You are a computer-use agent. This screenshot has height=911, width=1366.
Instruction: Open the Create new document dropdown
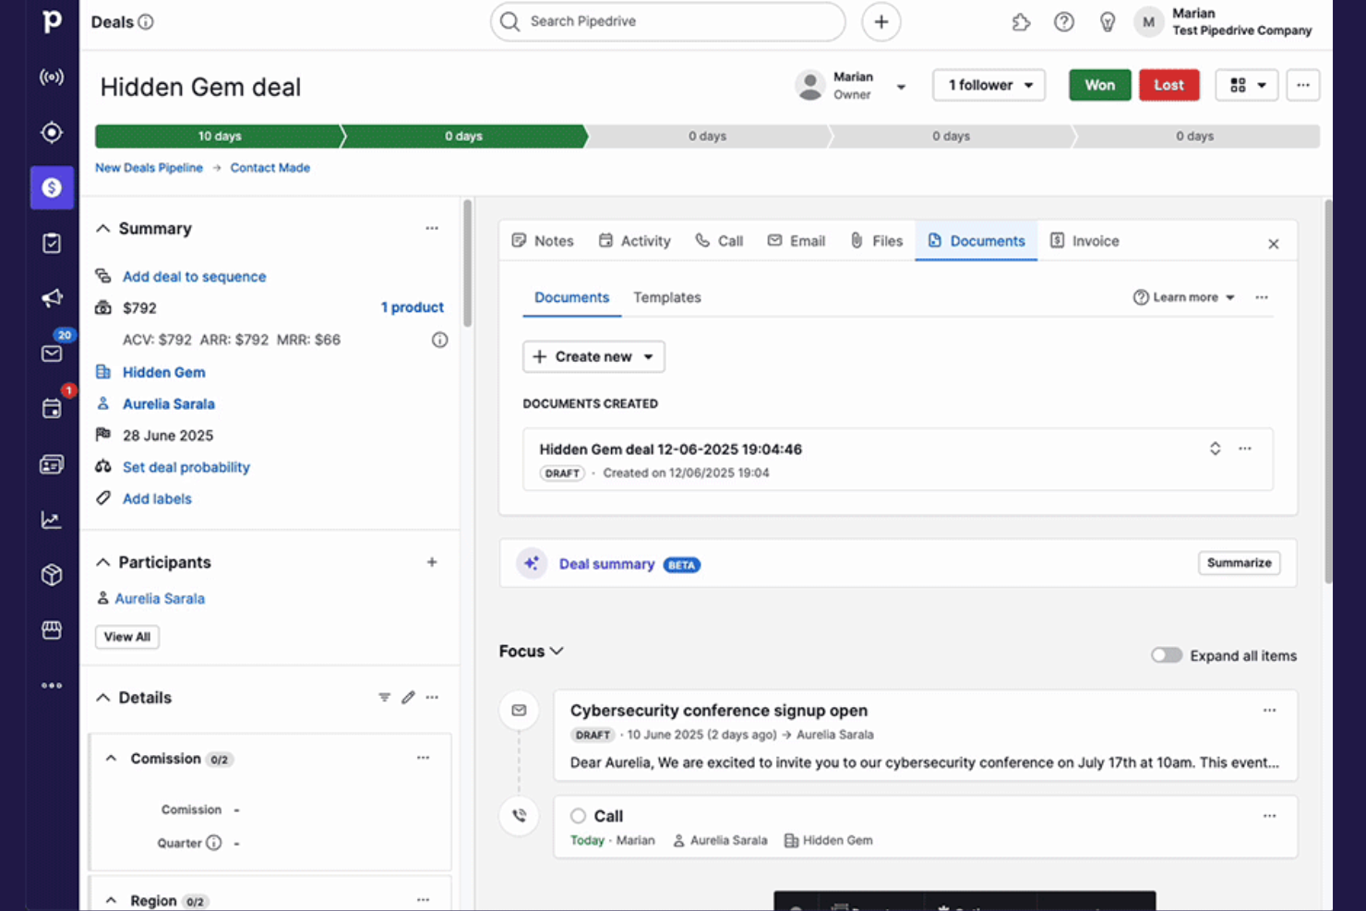pyautogui.click(x=593, y=356)
